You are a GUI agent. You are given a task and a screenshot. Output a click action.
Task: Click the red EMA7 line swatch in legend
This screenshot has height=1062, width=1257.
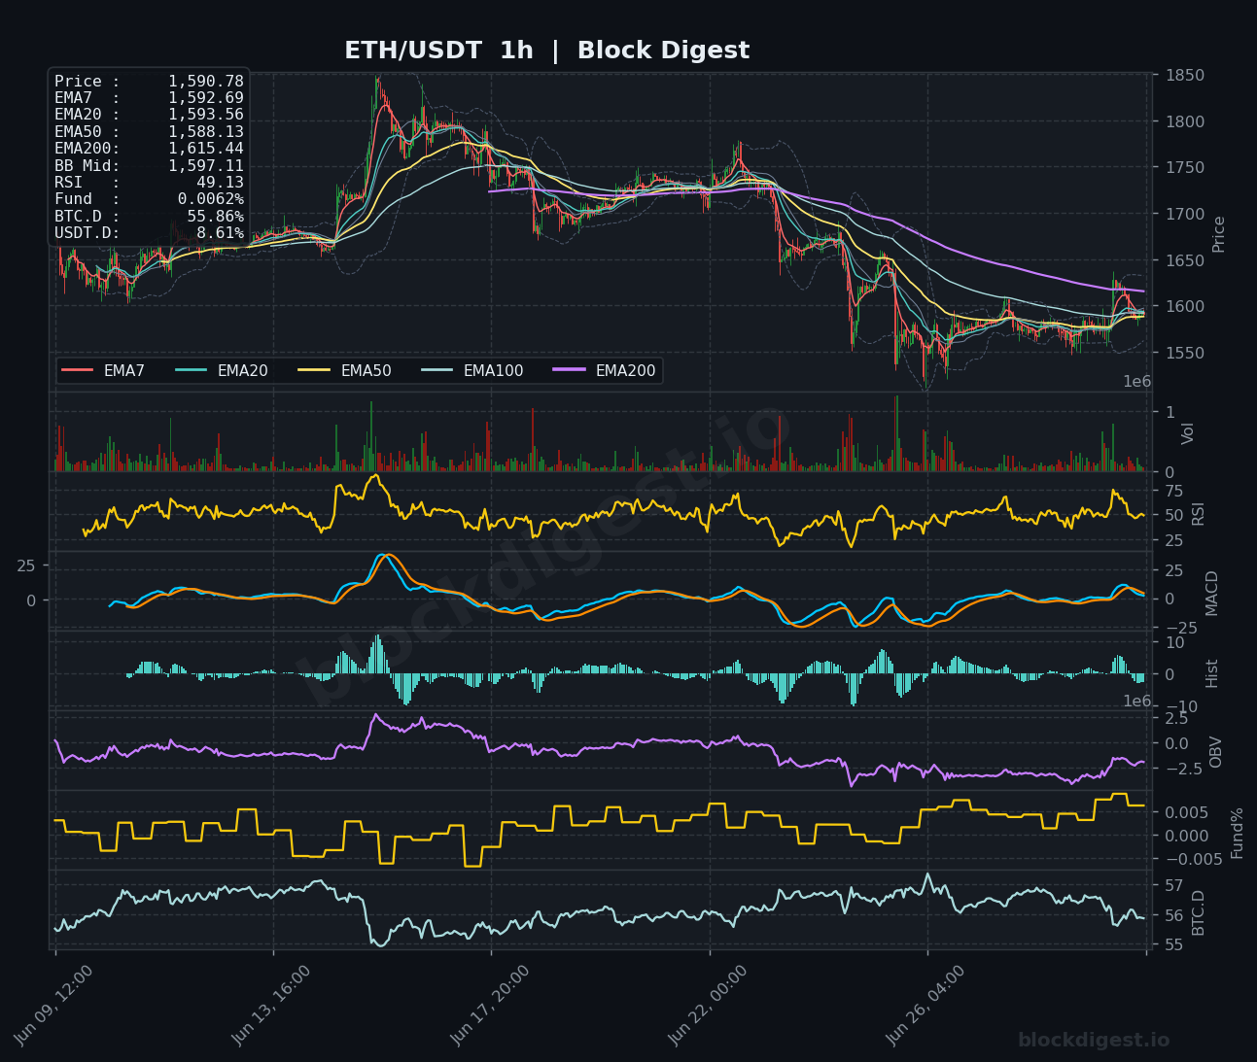pos(77,370)
